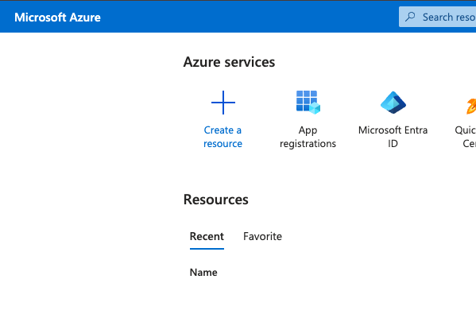Switch to the Favorite tab
The width and height of the screenshot is (476, 318).
point(262,236)
